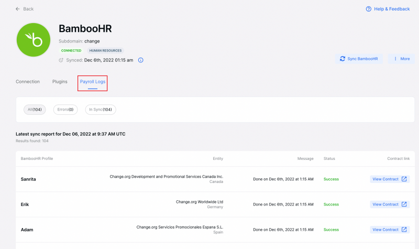Click the Success status in Adam's row
Image resolution: width=419 pixels, height=249 pixels.
[x=331, y=230]
